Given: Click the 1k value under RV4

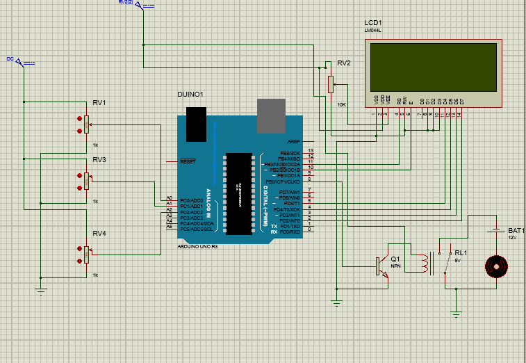Looking at the screenshot, I should (x=95, y=275).
